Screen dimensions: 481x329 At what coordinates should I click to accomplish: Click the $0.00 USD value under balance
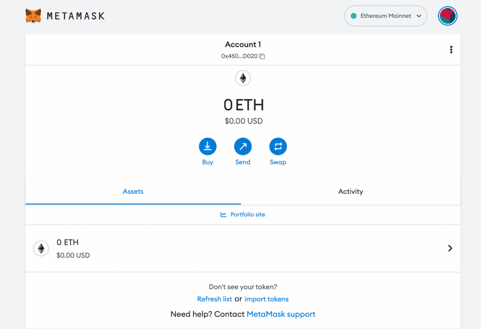pyautogui.click(x=244, y=121)
